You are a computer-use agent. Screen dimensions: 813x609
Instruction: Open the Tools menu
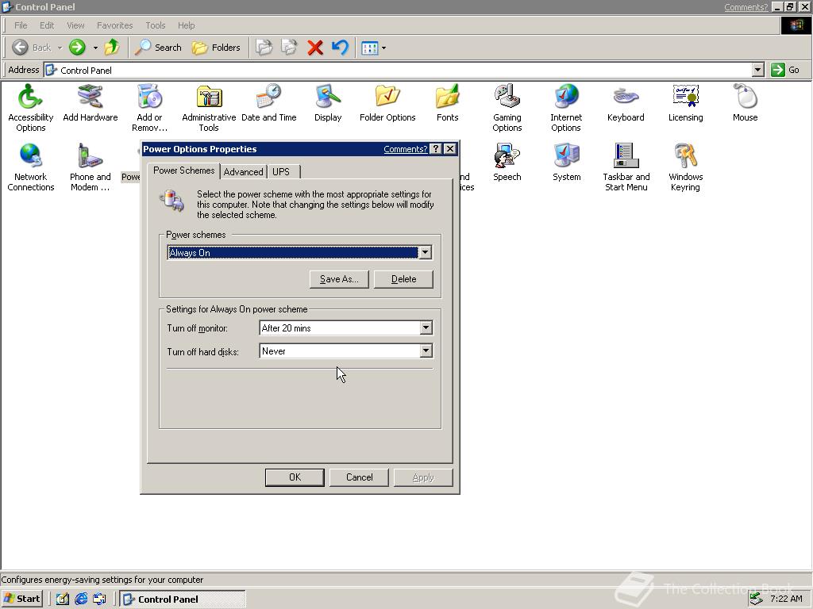coord(155,25)
